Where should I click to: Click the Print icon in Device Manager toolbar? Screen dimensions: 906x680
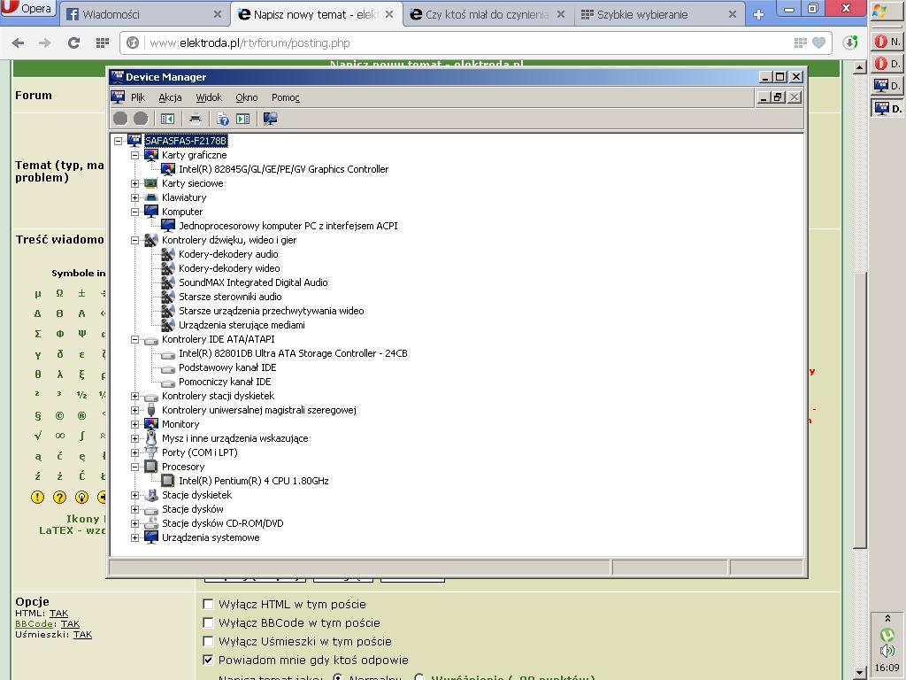coord(196,119)
